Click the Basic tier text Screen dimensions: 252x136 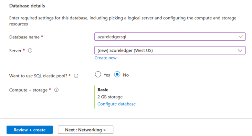(103, 90)
